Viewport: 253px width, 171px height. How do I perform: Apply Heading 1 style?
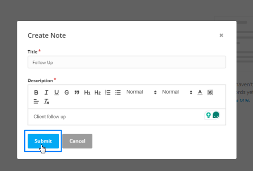pyautogui.click(x=87, y=93)
